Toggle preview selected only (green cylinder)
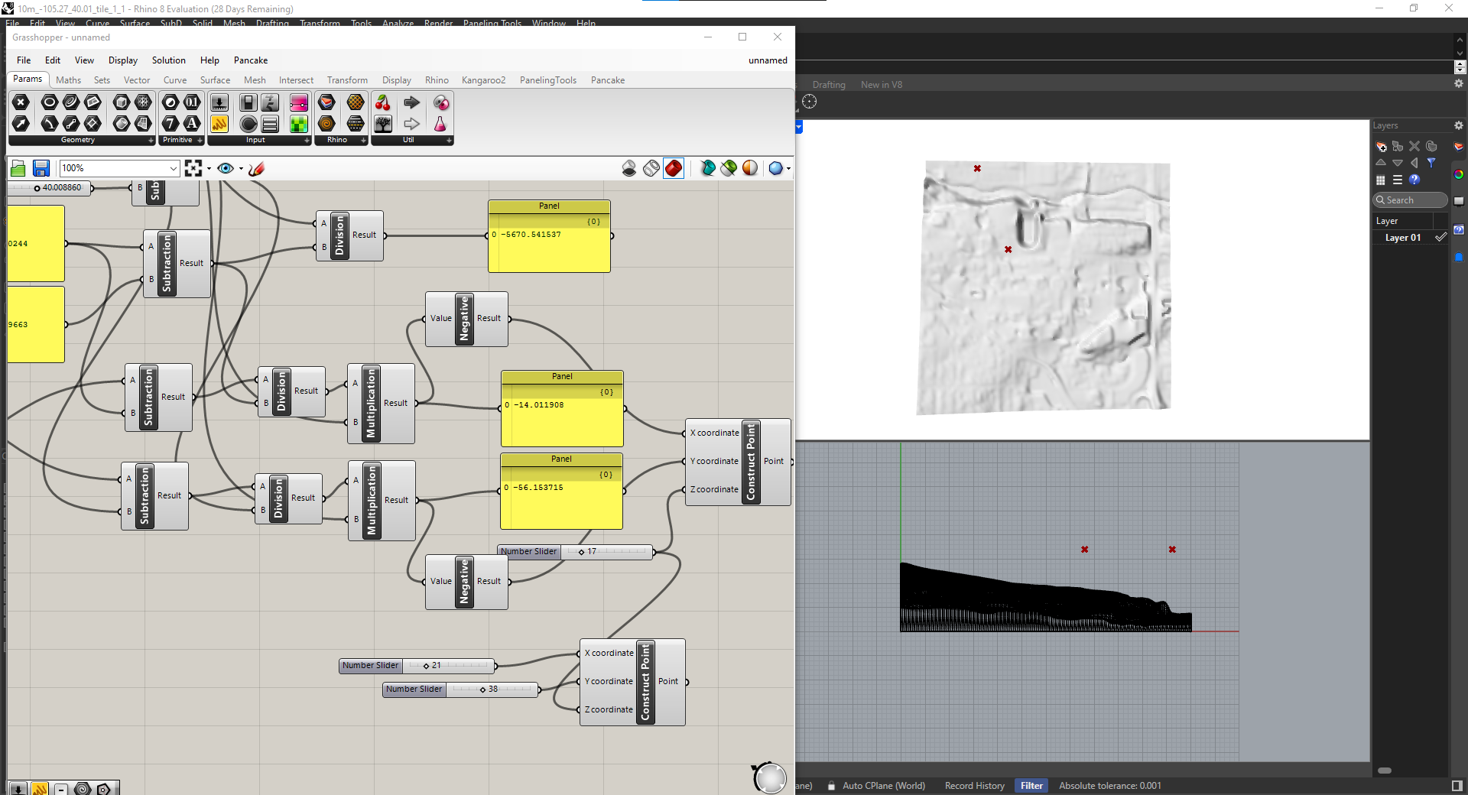This screenshot has height=795, width=1468. [729, 168]
